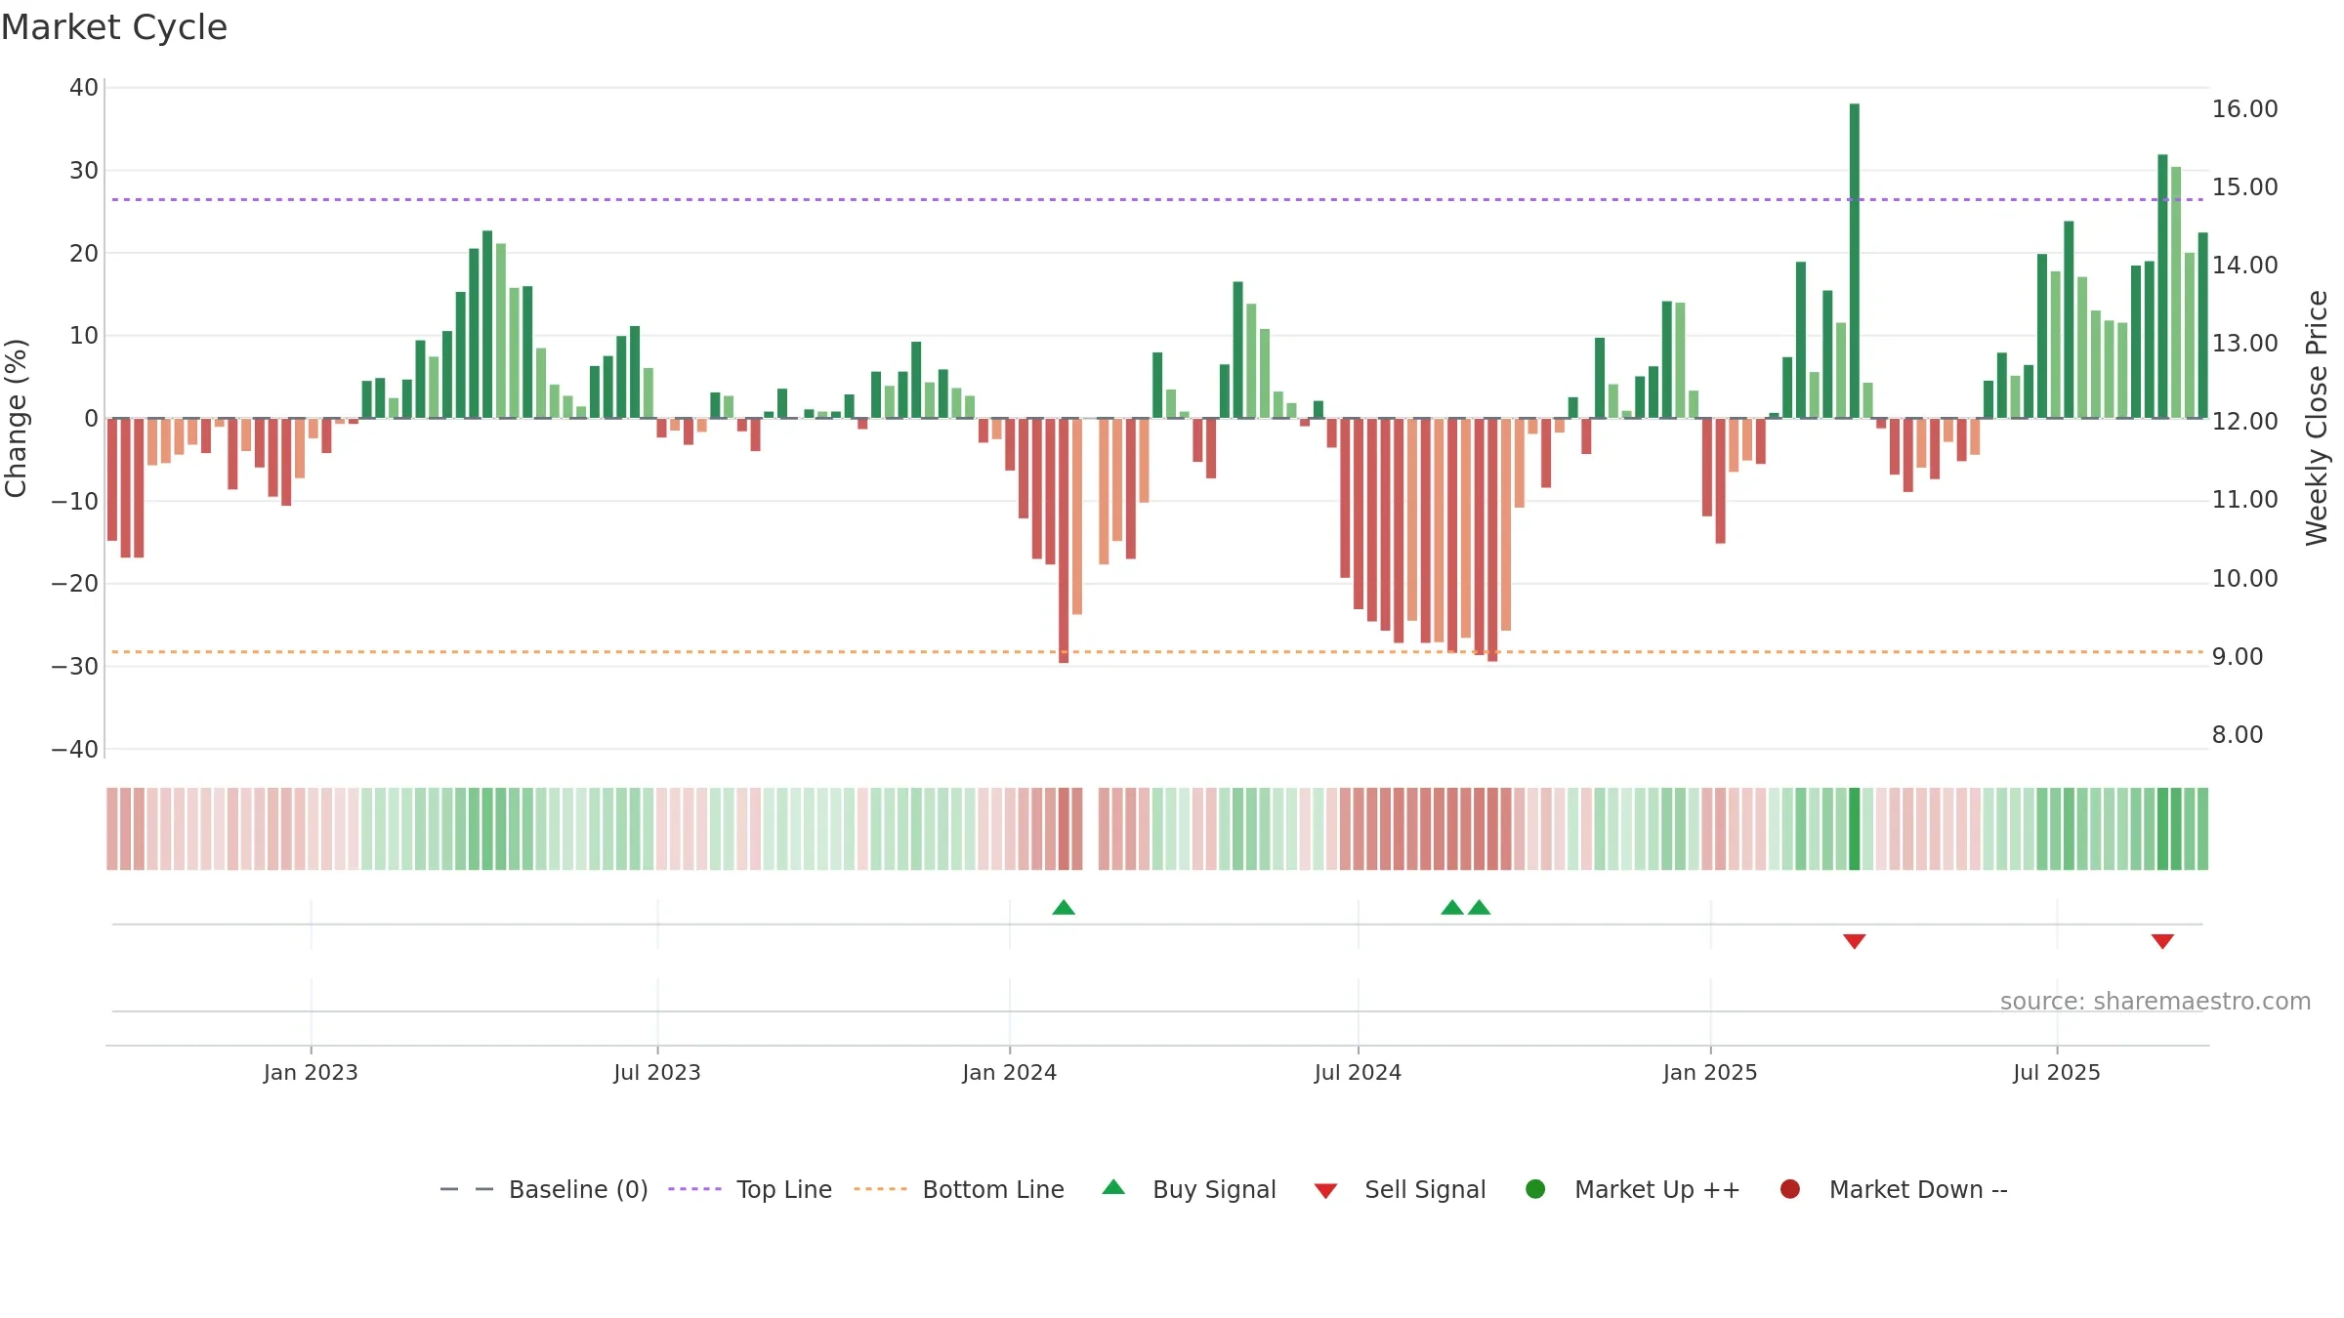Toggle the Market Up ++ legend entry
The width and height of the screenshot is (2344, 1318).
click(x=1633, y=1189)
